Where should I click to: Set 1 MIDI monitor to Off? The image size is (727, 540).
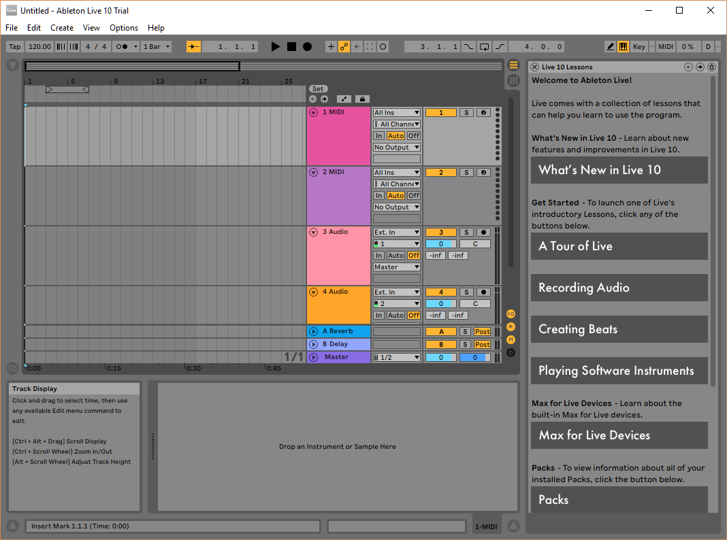pyautogui.click(x=414, y=136)
